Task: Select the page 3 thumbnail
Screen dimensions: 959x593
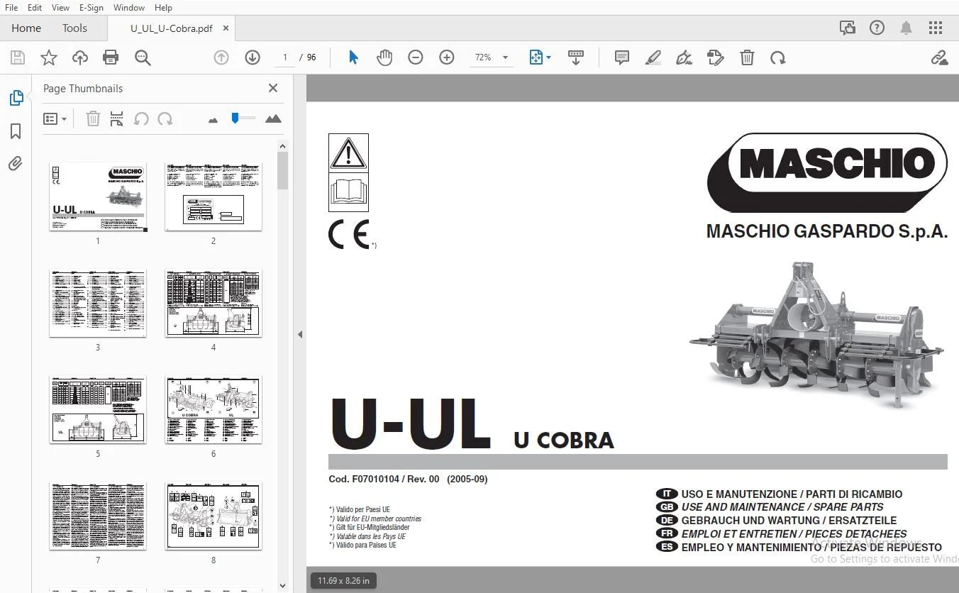Action: [x=98, y=303]
